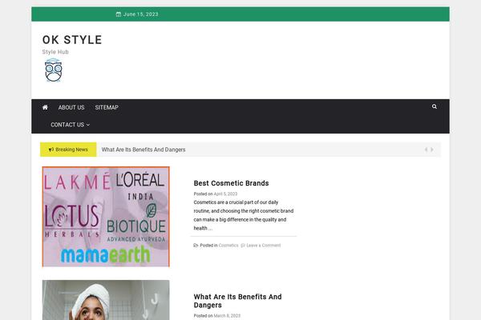481x320 pixels.
Task: Open What Are Its Benefits And Dangers post title
Action: 238,301
